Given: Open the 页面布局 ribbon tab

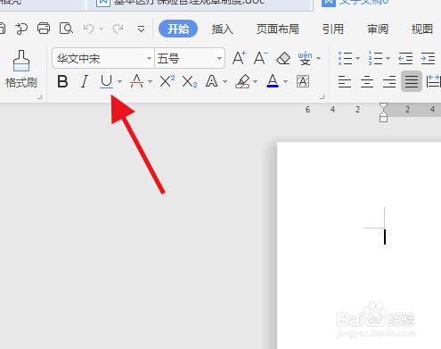Looking at the screenshot, I should [x=278, y=29].
